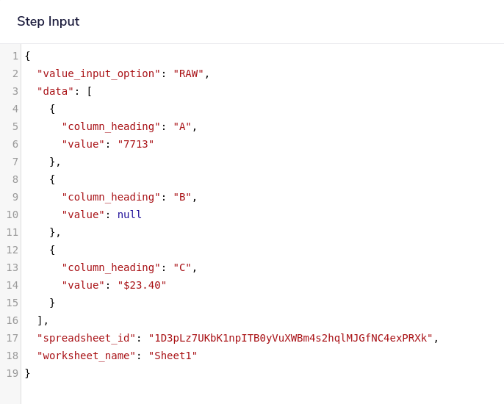The image size is (504, 404).
Task: Click the "RAW" value string
Action: click(x=188, y=73)
